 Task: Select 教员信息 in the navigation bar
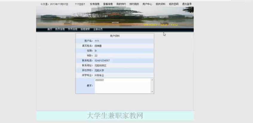[x=60, y=29]
